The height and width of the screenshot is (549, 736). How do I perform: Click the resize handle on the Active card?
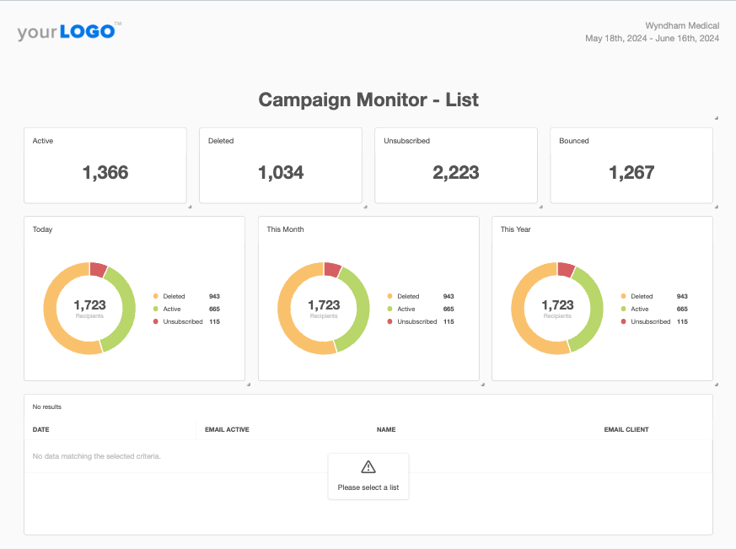(x=189, y=206)
